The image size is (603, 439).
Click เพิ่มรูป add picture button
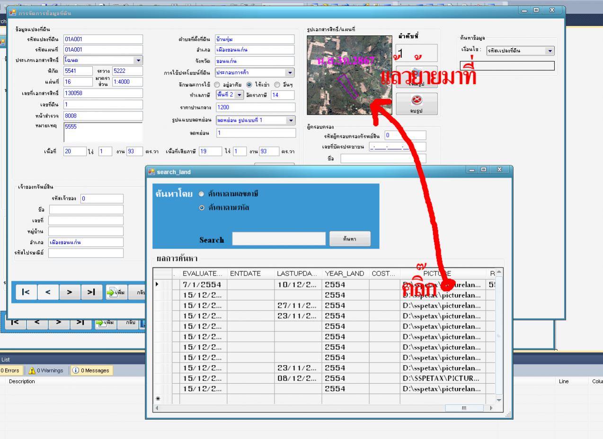pyautogui.click(x=417, y=77)
